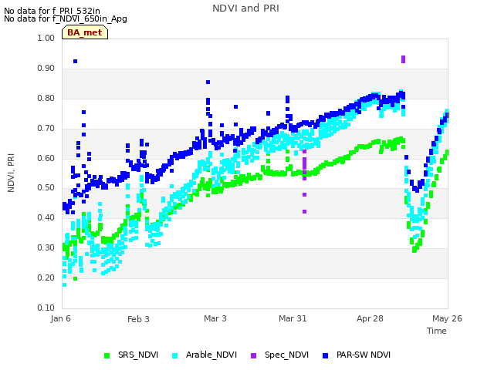Click the BA_met label box
Image resolution: width=494 pixels, height=370 pixels.
[85, 32]
